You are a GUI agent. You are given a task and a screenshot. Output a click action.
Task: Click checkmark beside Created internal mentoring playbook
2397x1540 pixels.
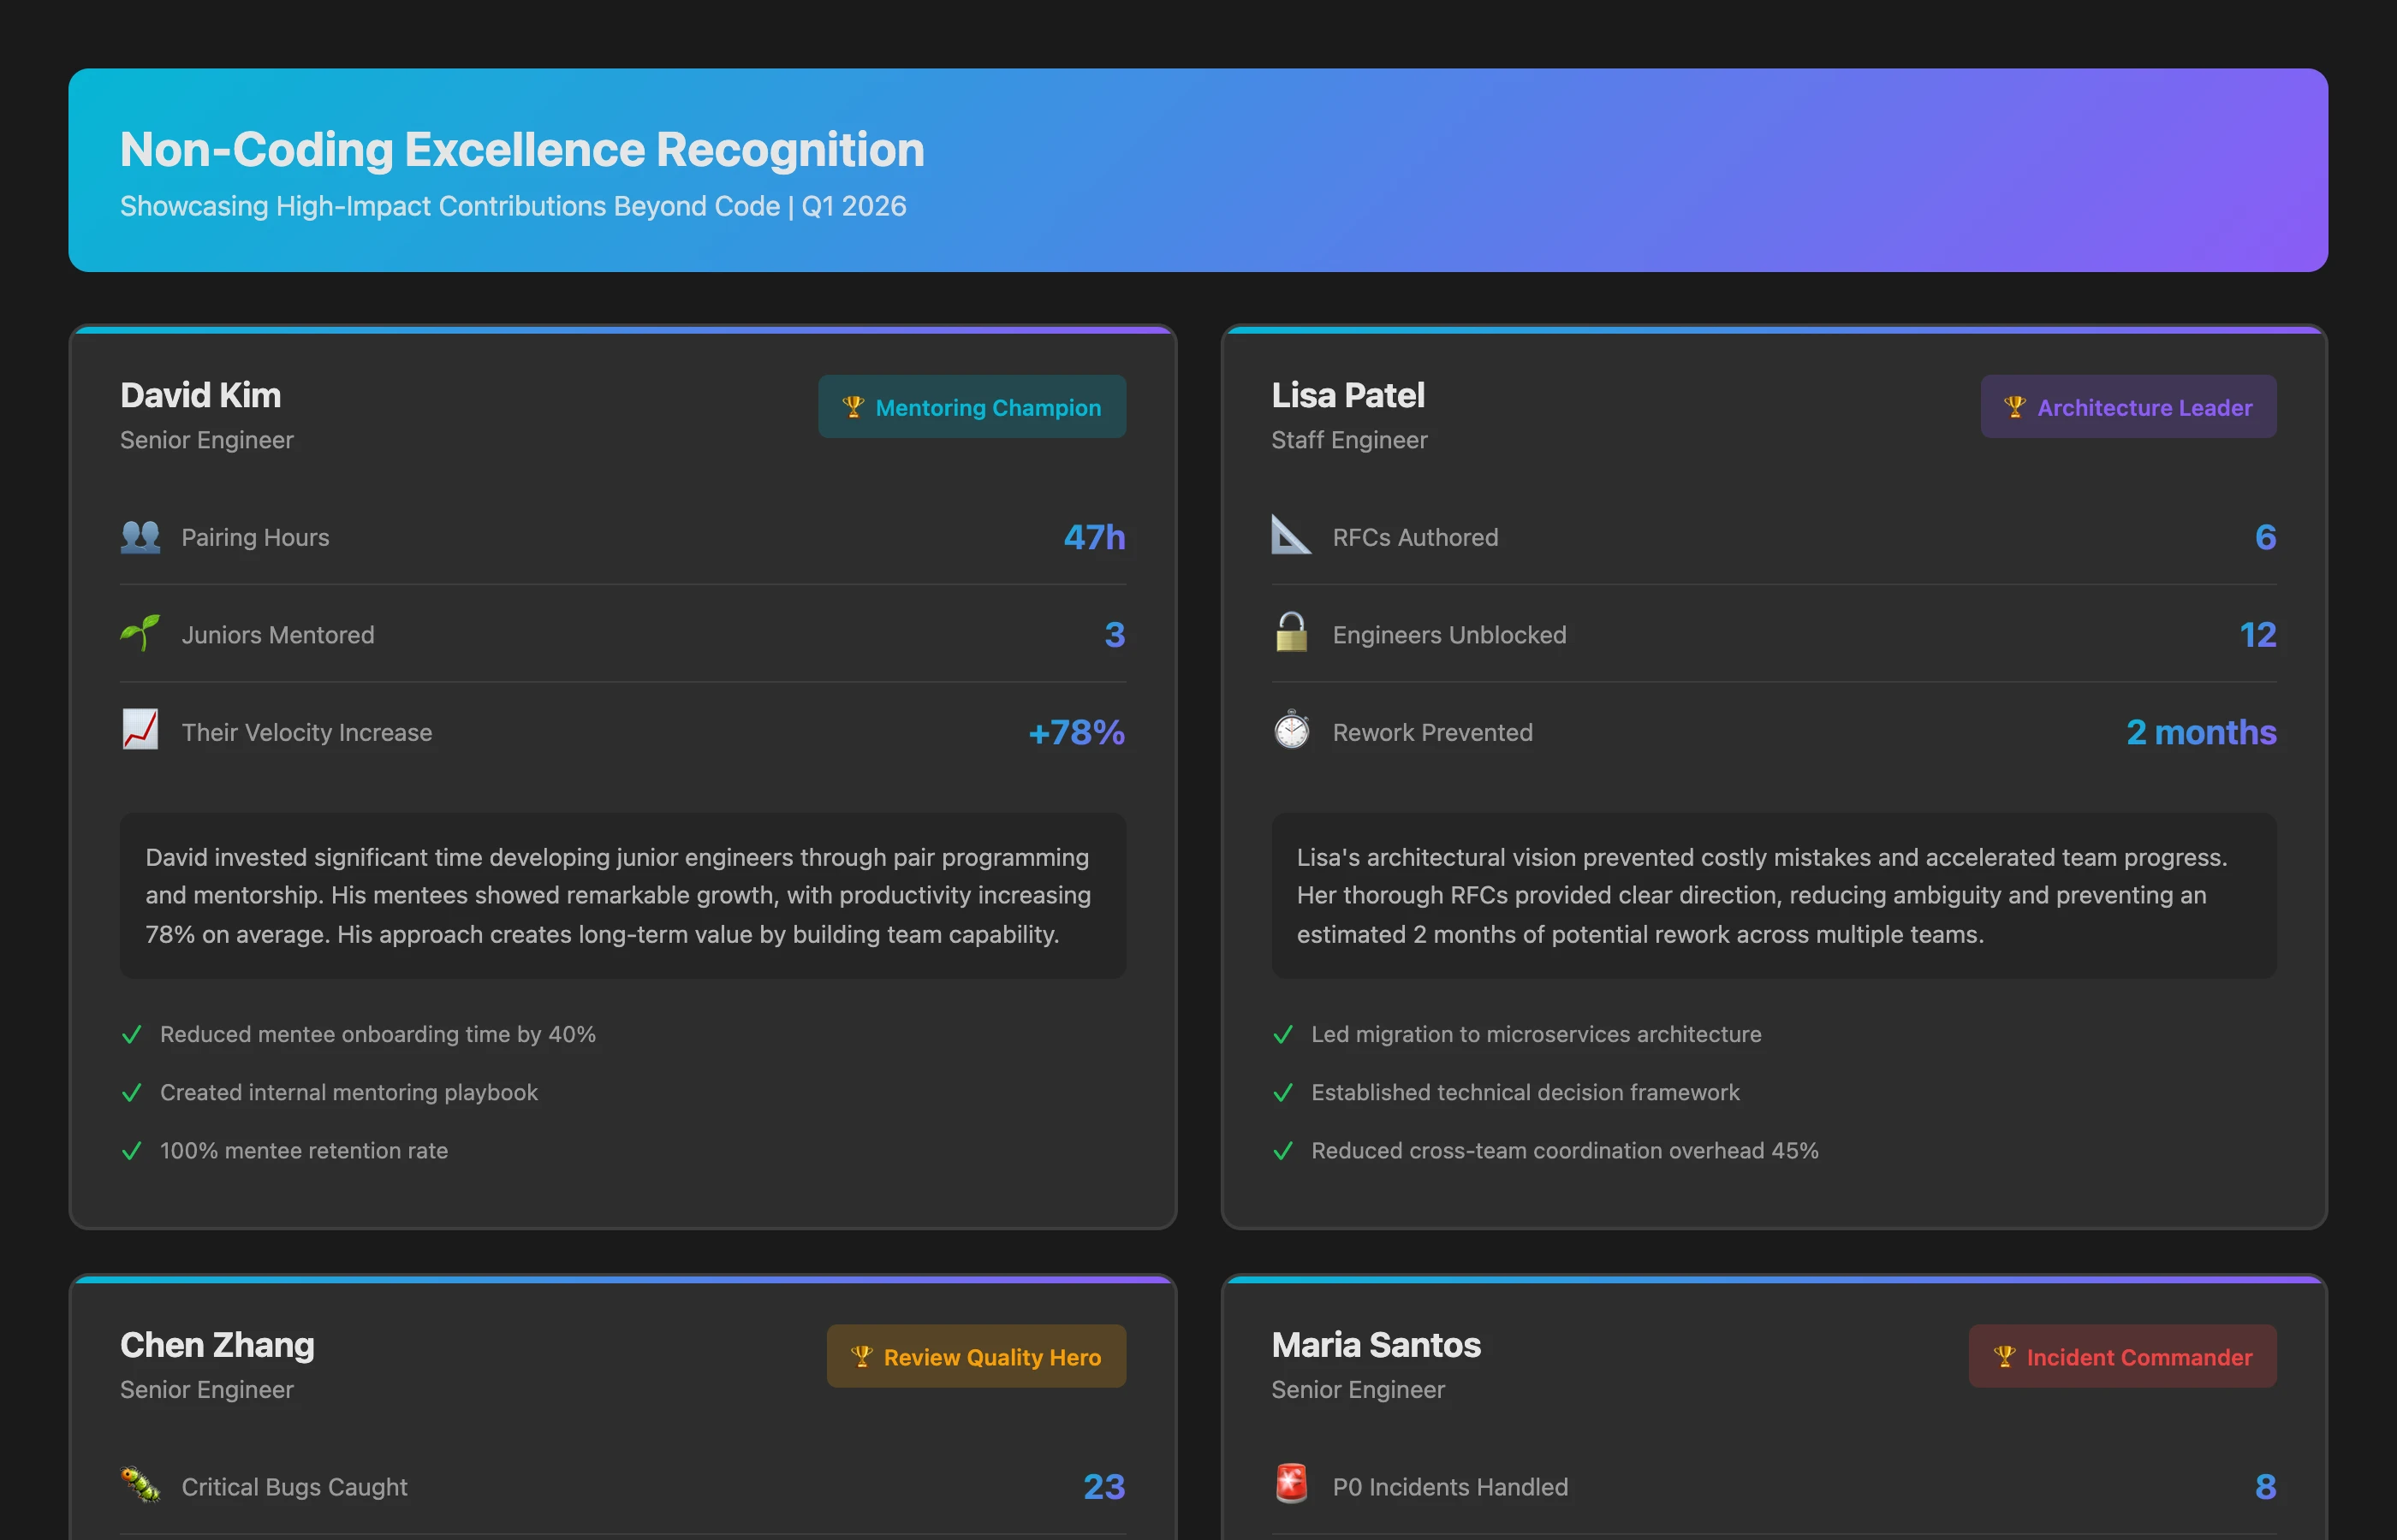(131, 1093)
